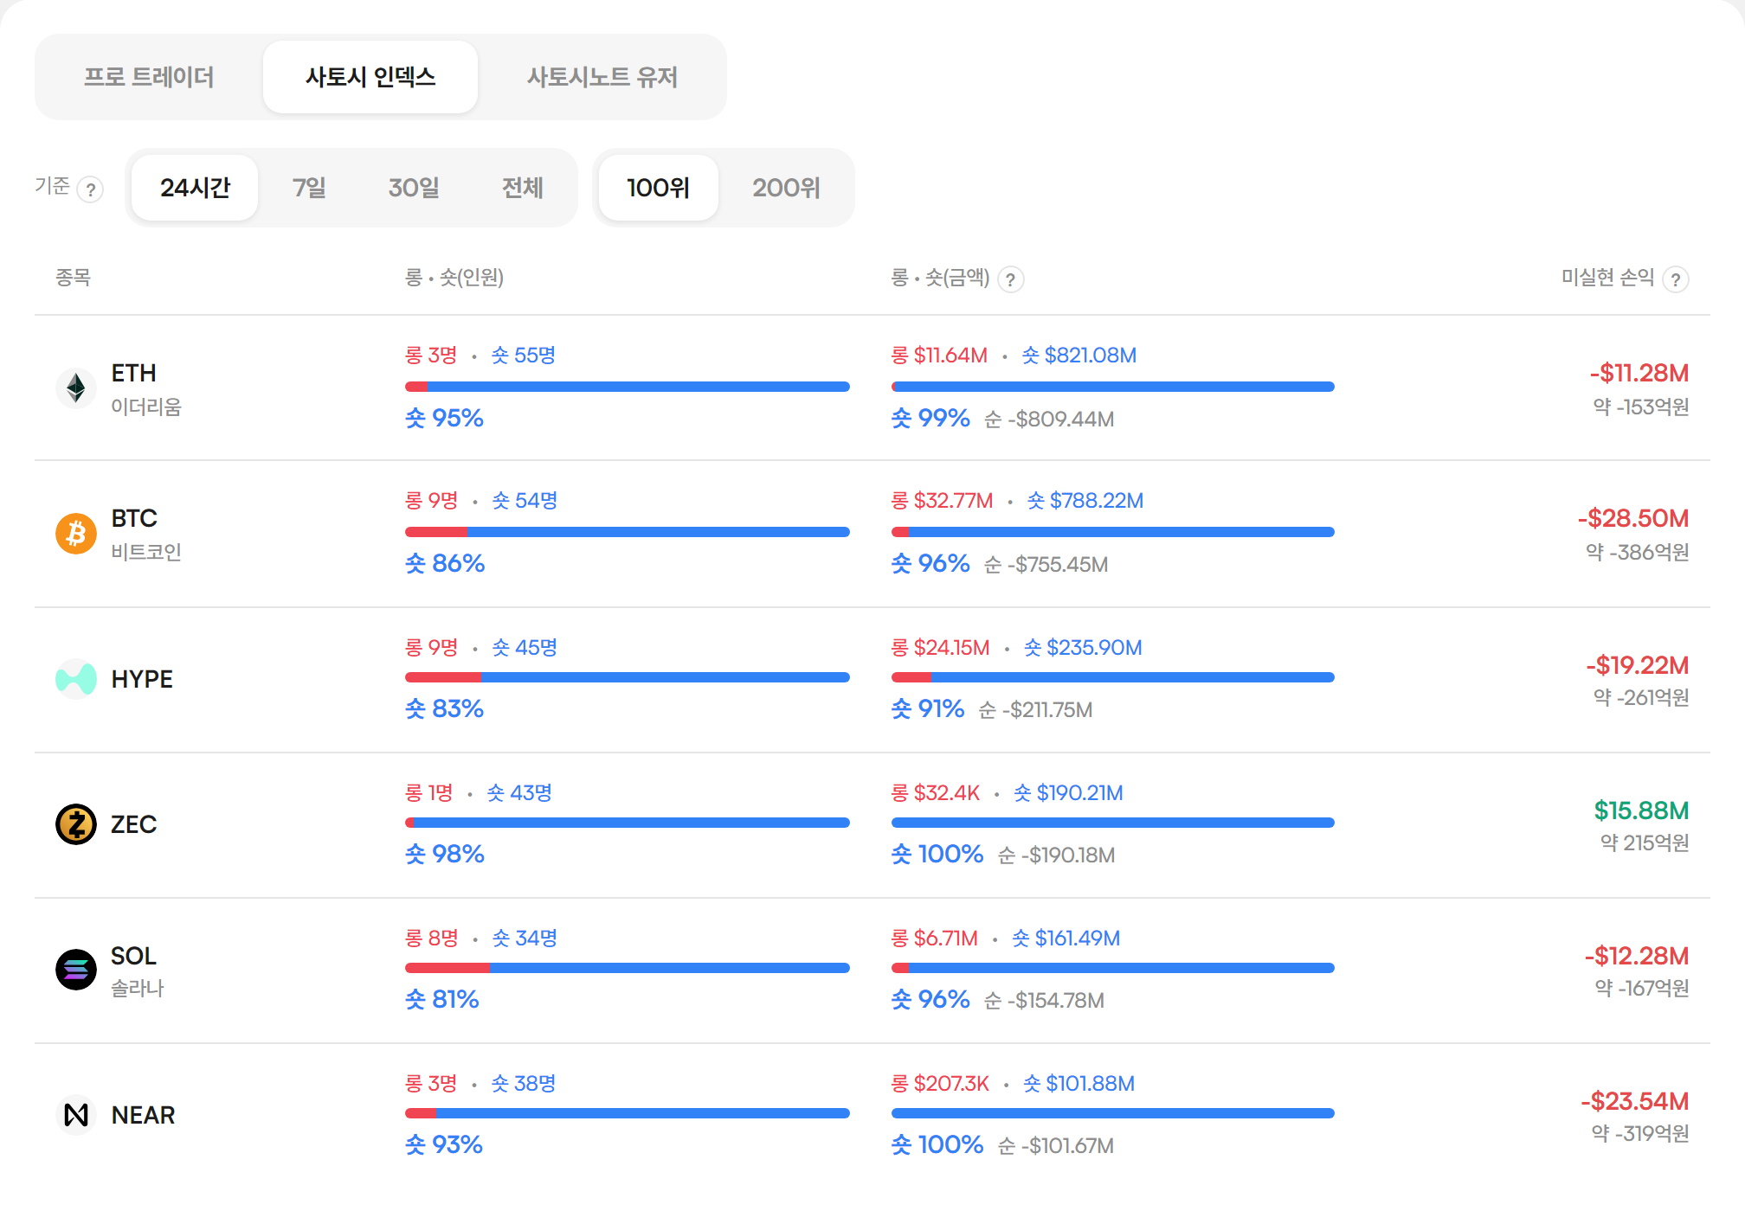Click the BTC ticker name
This screenshot has width=1745, height=1230.
tap(134, 518)
